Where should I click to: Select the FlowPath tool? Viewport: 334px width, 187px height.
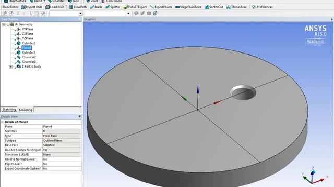[x=78, y=7]
